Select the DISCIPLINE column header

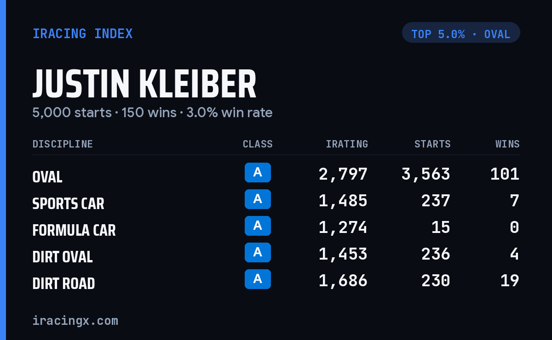click(x=63, y=144)
